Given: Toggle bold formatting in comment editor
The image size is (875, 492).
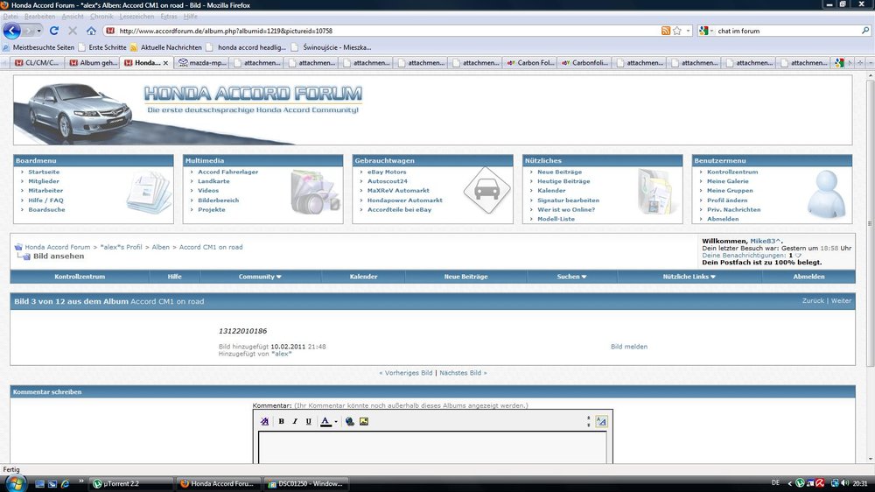Looking at the screenshot, I should point(281,421).
